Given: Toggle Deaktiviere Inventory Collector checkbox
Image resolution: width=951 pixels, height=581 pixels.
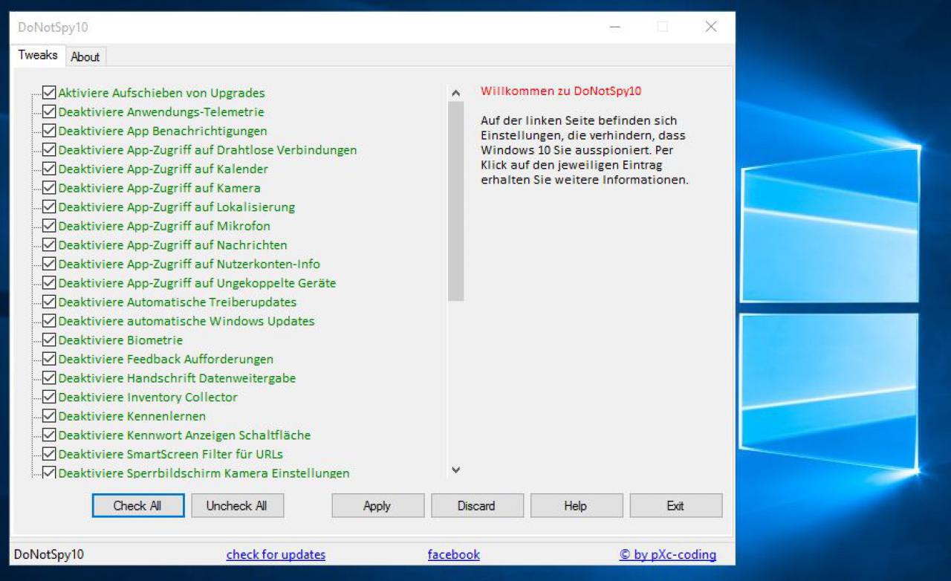Looking at the screenshot, I should [x=49, y=397].
